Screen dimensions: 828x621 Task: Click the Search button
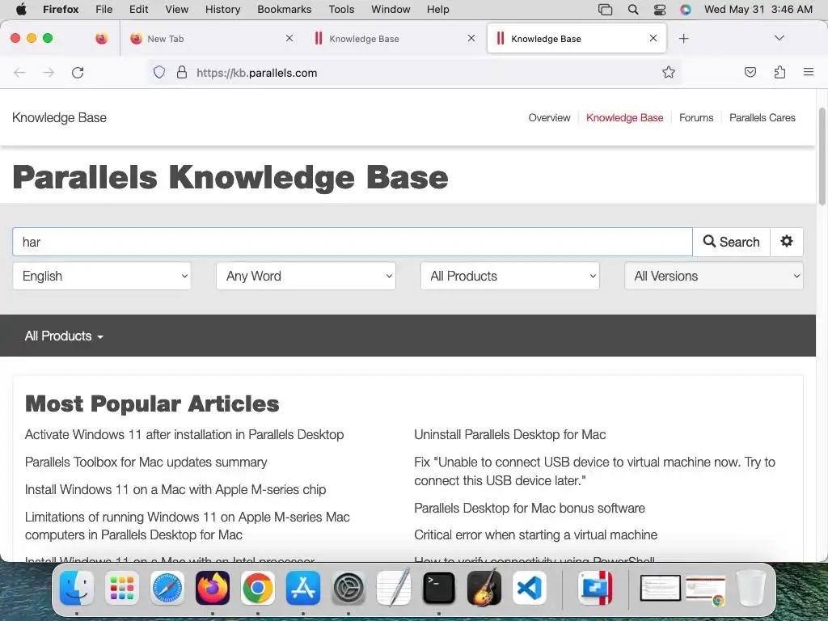coord(731,242)
